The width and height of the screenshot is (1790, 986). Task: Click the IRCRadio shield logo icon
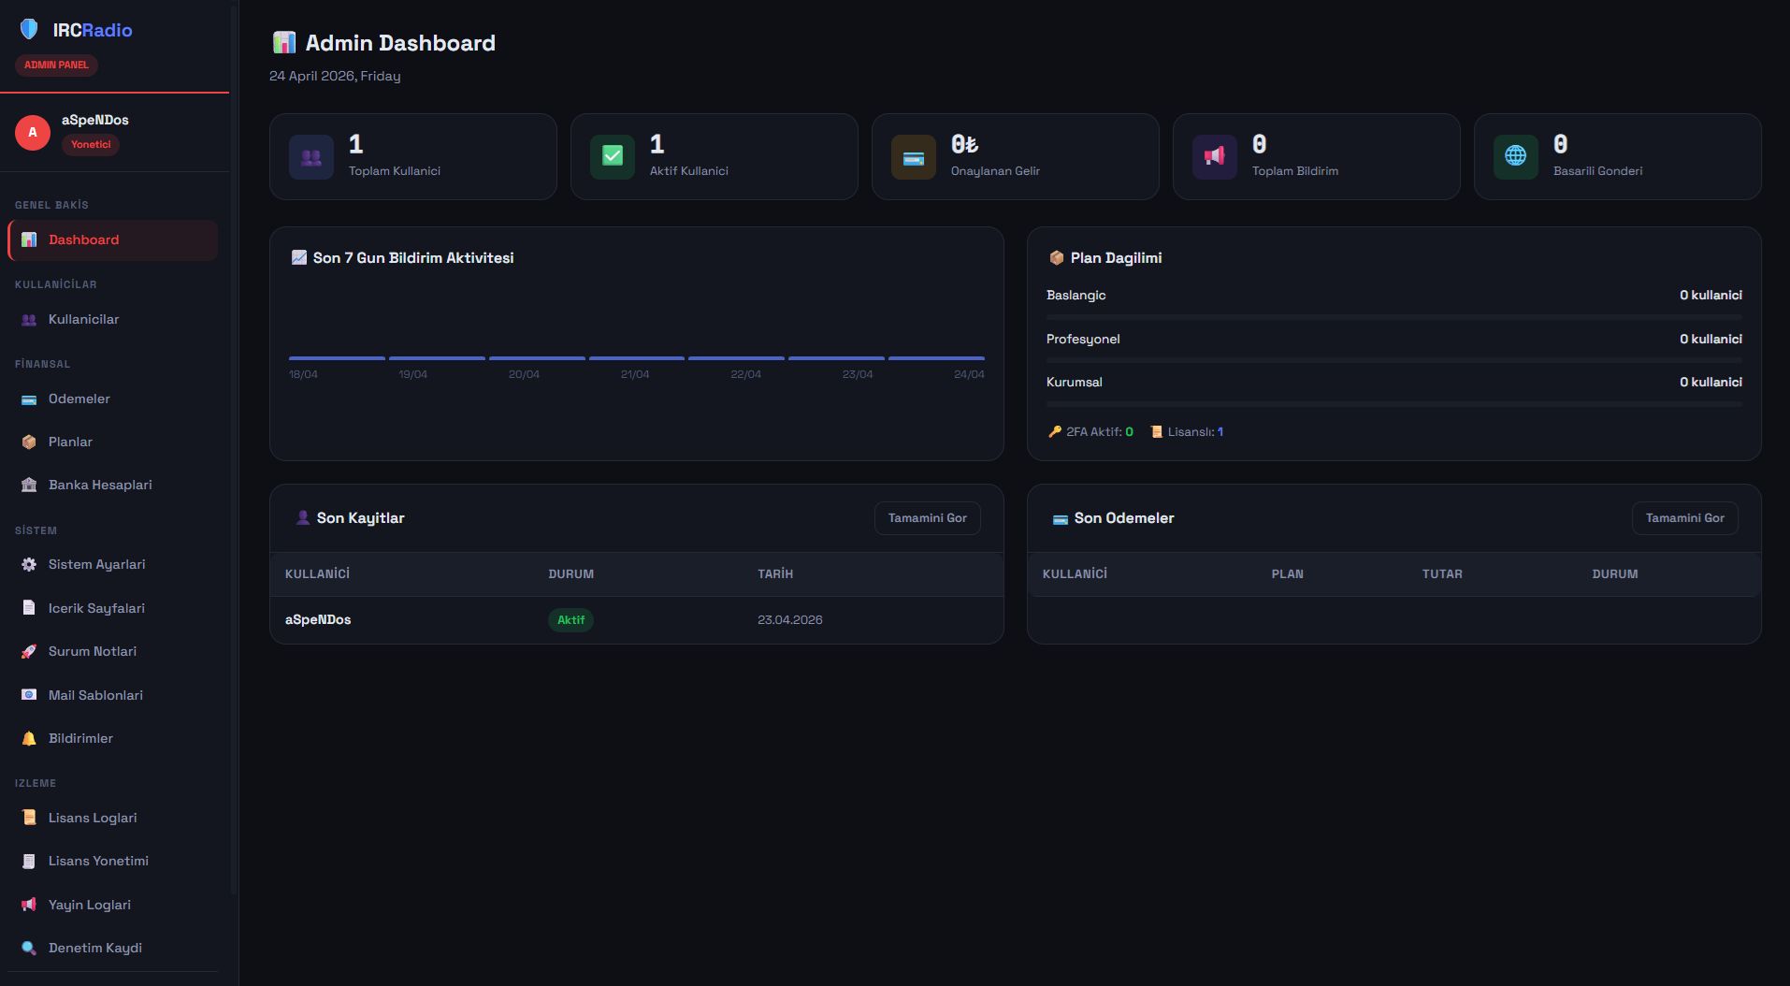(29, 30)
